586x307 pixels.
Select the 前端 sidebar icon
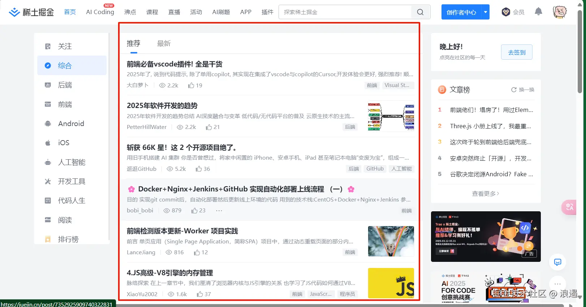[48, 104]
